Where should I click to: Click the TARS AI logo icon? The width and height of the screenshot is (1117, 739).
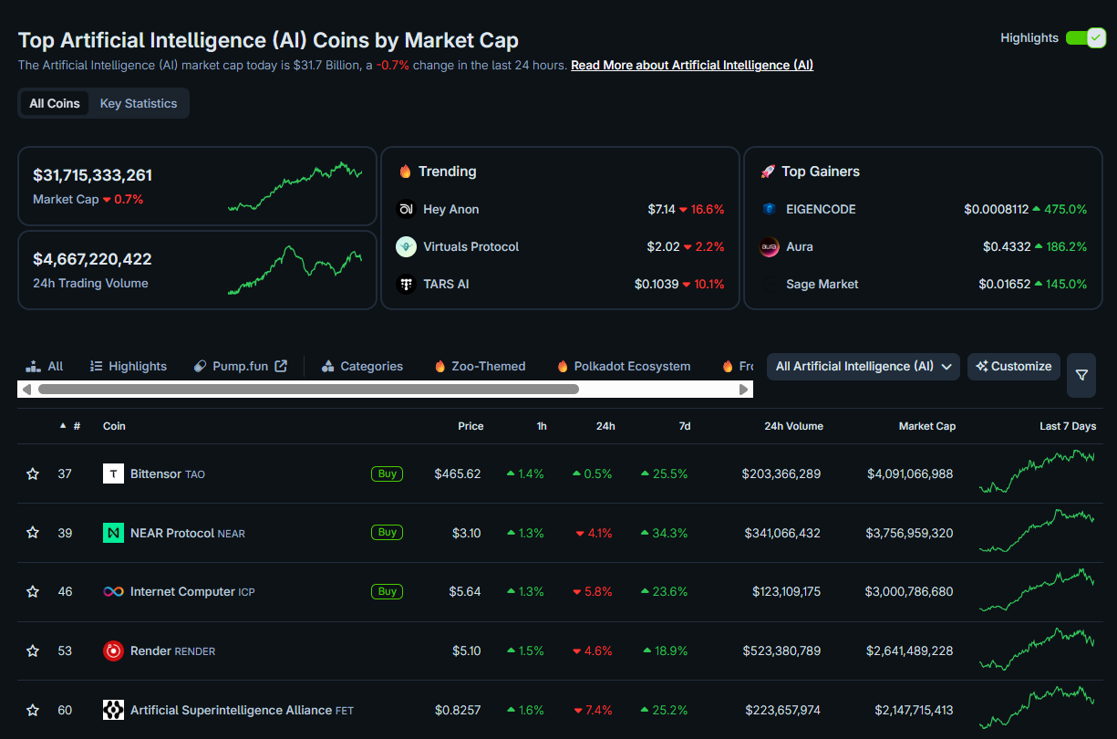coord(406,284)
